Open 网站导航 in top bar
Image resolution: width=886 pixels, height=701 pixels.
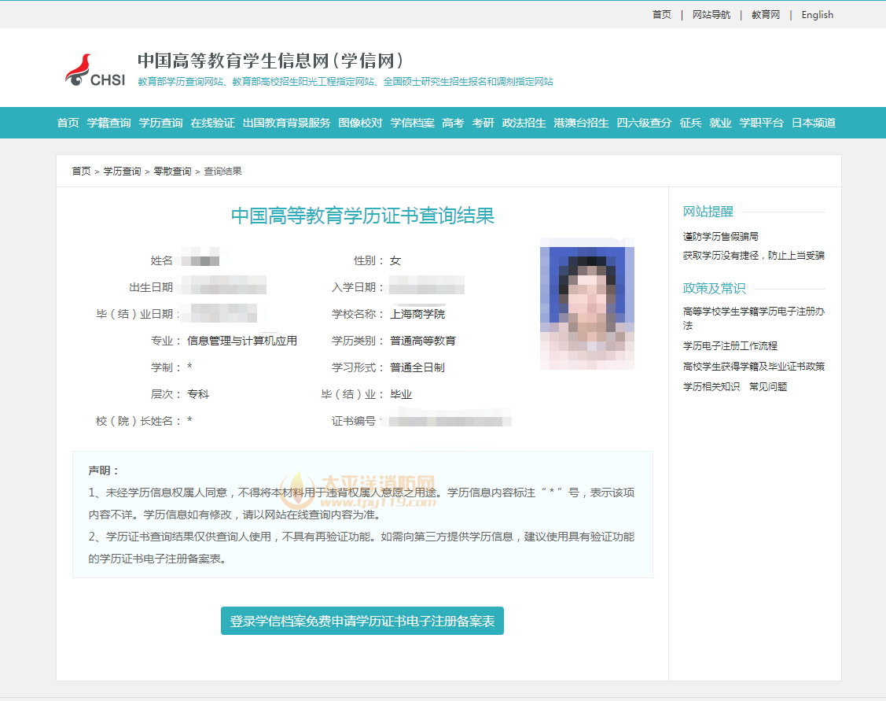(711, 15)
